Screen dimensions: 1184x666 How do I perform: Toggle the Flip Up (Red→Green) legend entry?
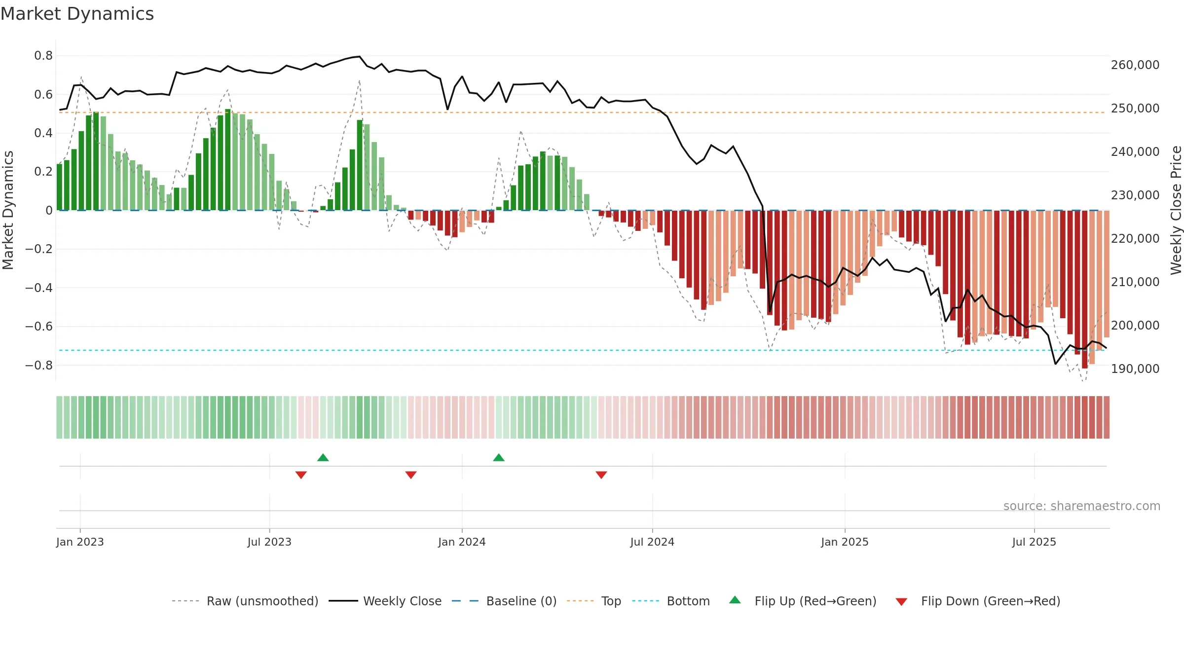tap(803, 601)
